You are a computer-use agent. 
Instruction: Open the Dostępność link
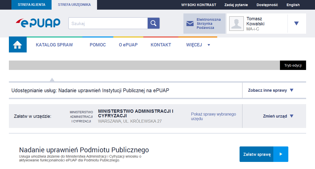point(267,5)
